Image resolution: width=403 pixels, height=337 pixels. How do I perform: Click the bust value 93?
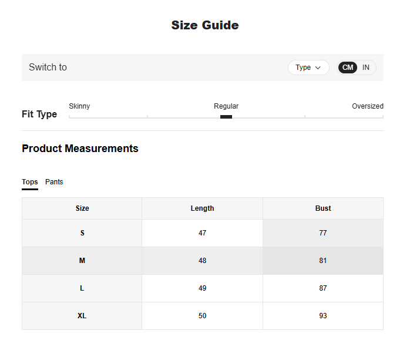(x=323, y=316)
